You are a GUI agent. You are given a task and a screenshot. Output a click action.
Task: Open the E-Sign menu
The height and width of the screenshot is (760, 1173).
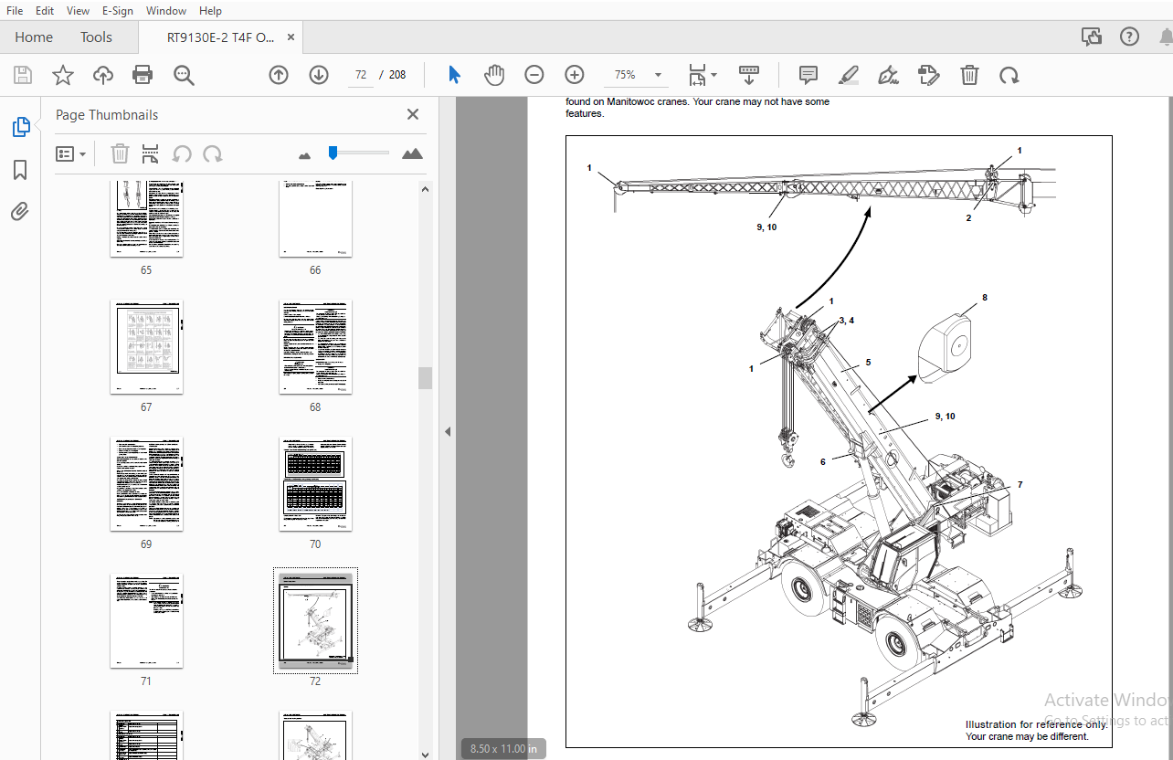coord(117,10)
